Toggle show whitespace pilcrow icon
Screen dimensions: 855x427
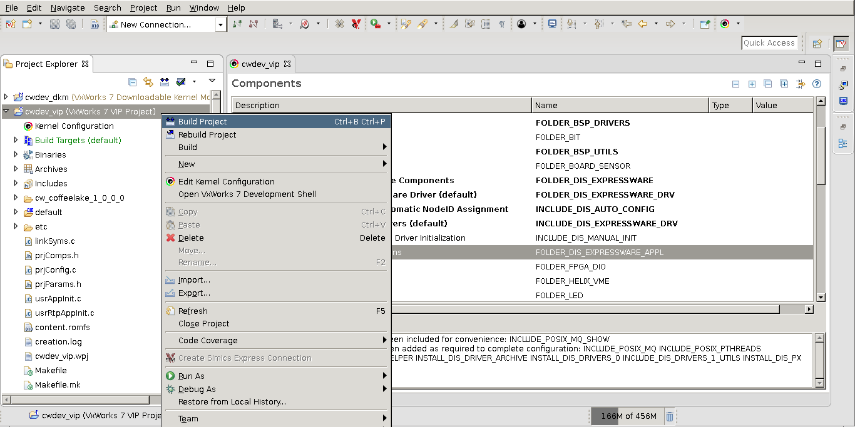[501, 24]
